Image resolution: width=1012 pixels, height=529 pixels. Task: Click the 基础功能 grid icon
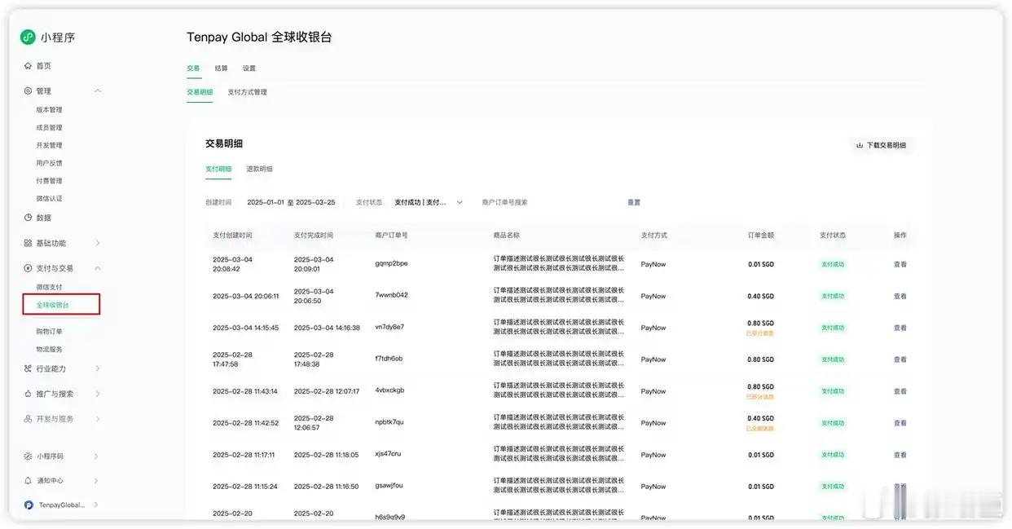(29, 243)
